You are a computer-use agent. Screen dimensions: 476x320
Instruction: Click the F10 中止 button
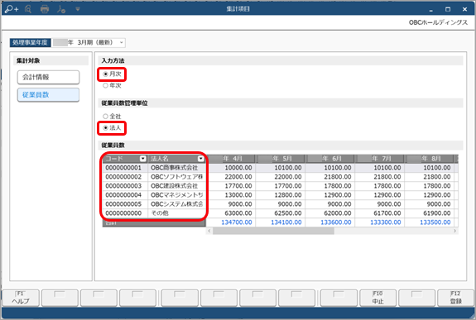click(x=378, y=298)
